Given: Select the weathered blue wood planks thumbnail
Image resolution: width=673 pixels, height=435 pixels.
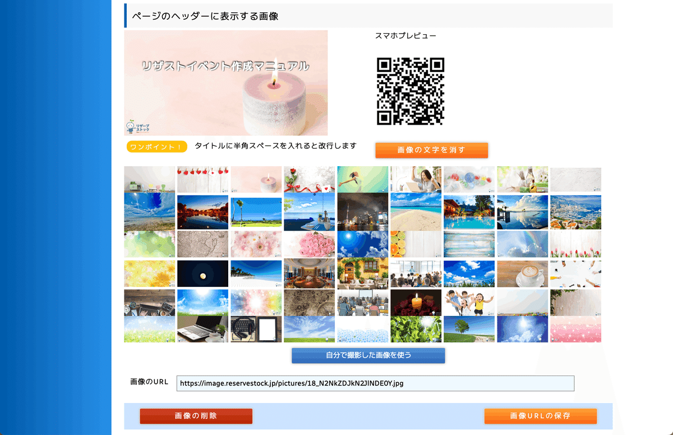Looking at the screenshot, I should pyautogui.click(x=469, y=244).
